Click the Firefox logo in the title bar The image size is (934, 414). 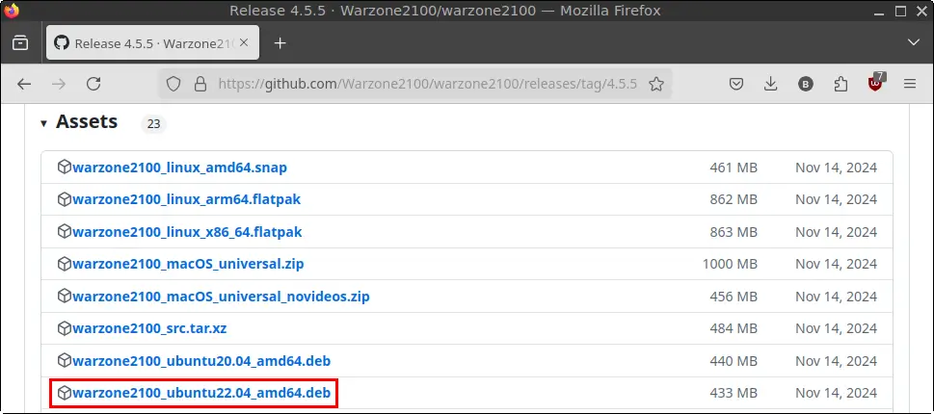coord(11,11)
